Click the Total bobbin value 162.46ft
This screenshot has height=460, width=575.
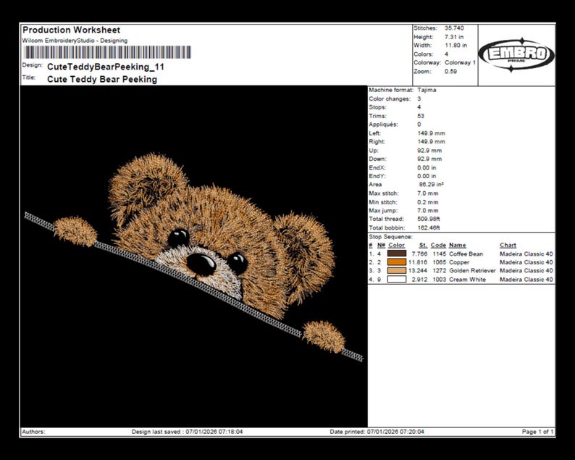tap(428, 227)
